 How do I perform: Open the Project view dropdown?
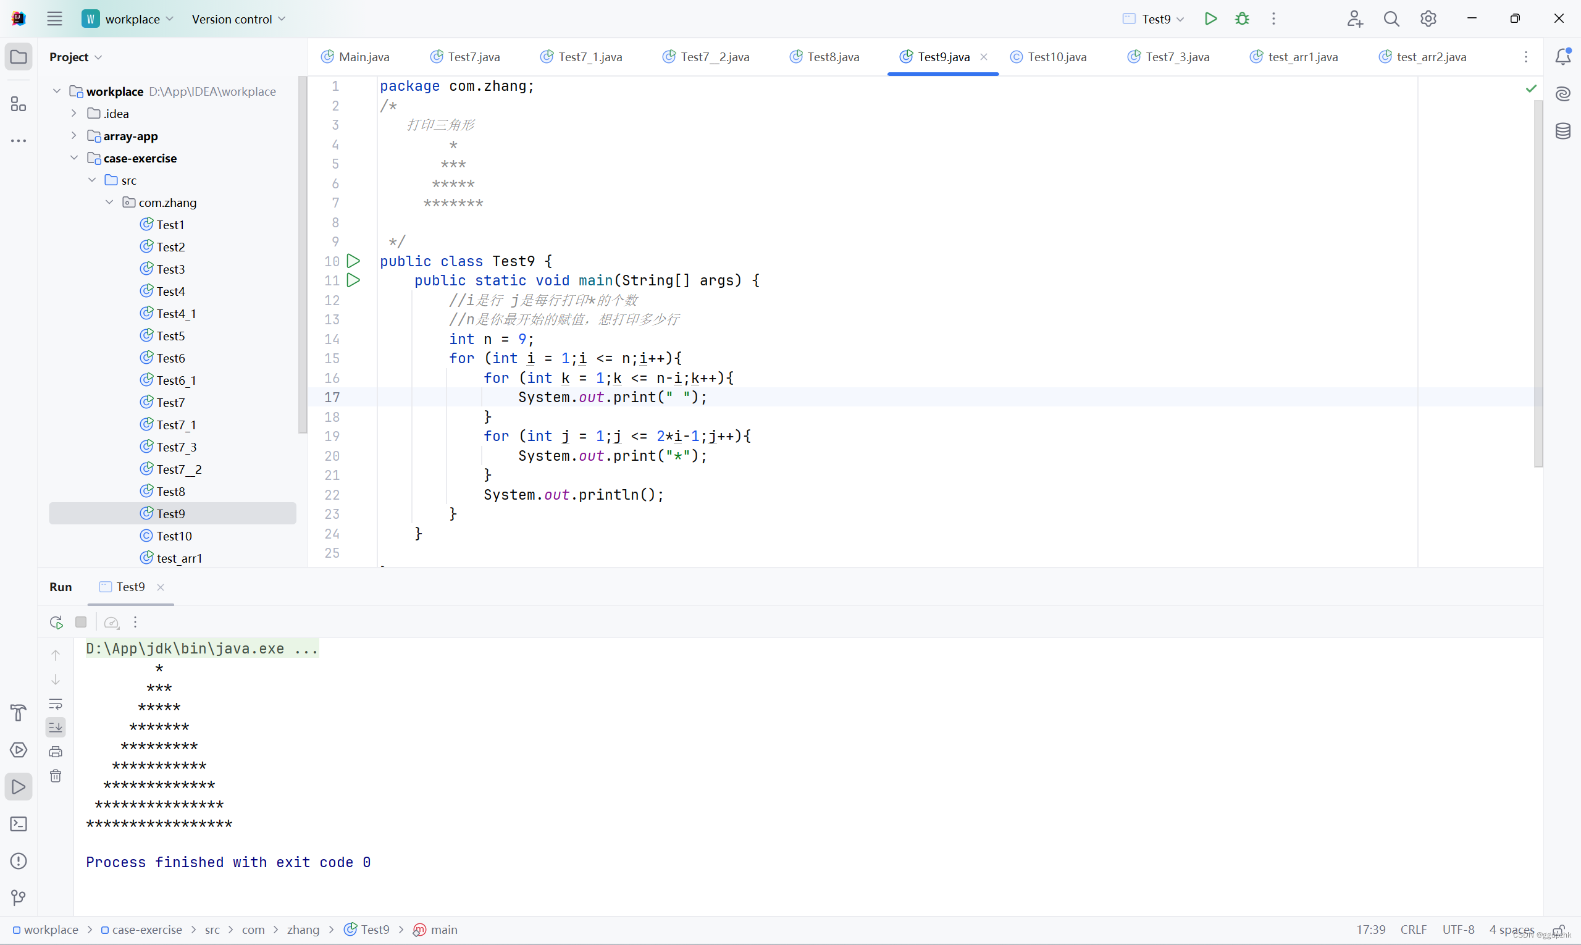point(76,57)
